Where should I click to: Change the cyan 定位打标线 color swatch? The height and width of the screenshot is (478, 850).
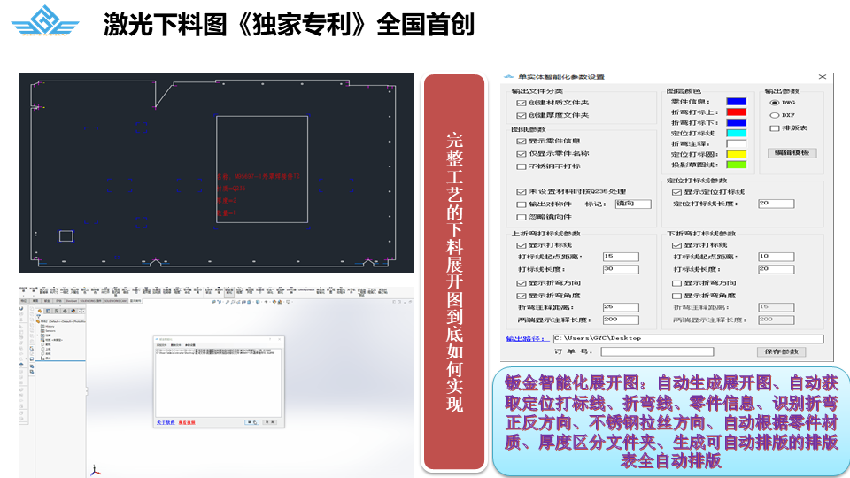coord(736,133)
